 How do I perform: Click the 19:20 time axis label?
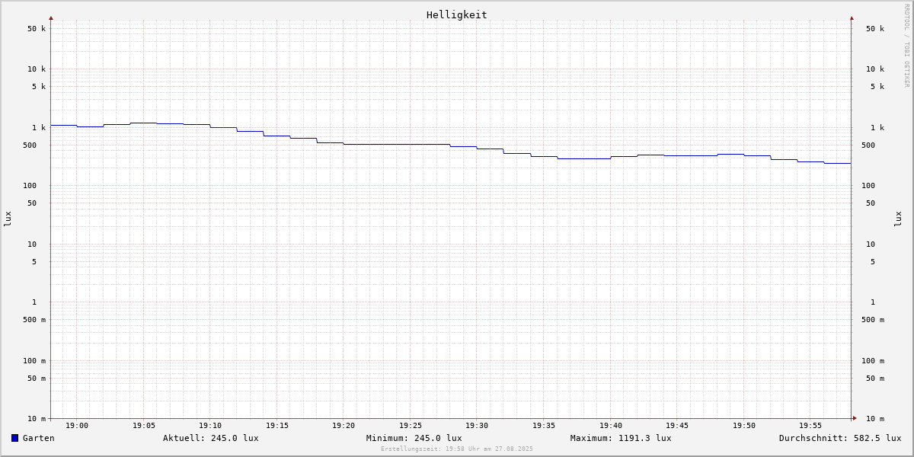point(344,426)
